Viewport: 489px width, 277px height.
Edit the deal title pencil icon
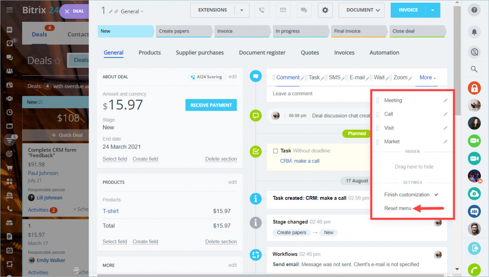click(x=111, y=11)
